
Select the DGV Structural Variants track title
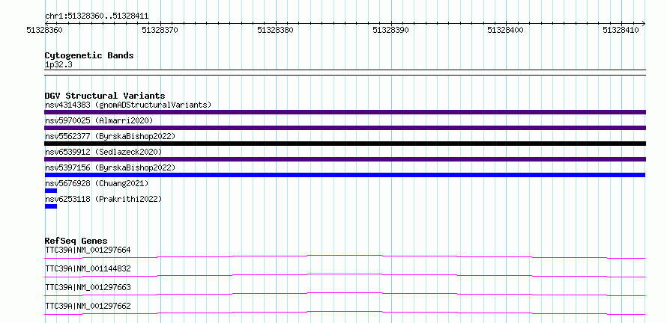click(x=105, y=96)
